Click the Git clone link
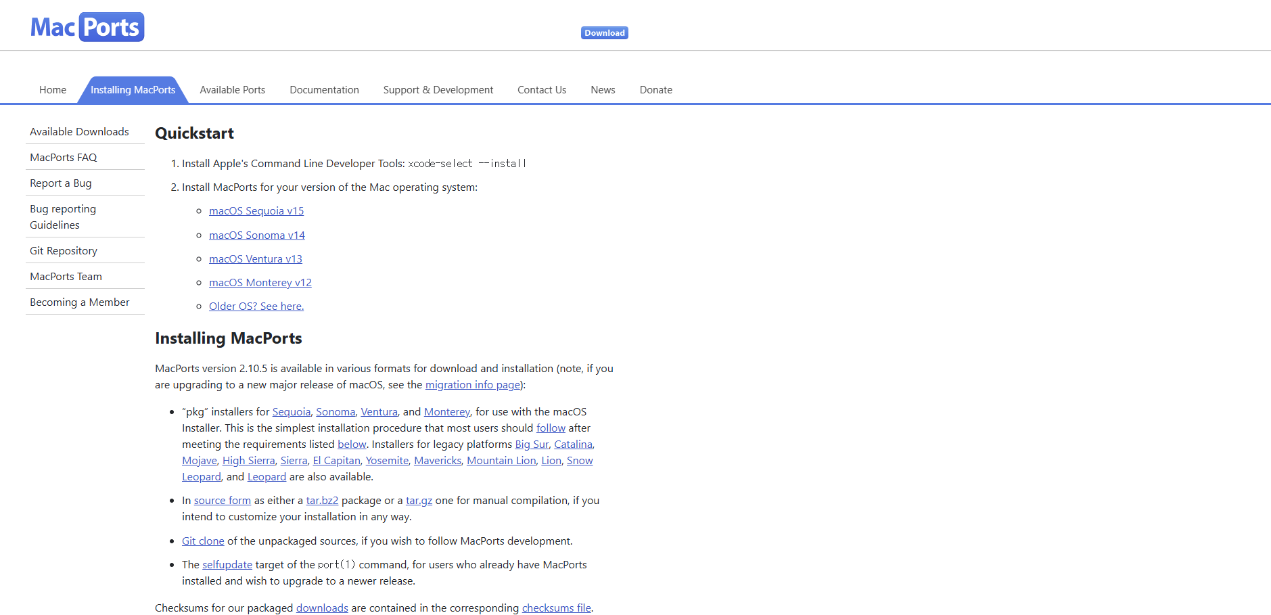This screenshot has height=615, width=1271. (x=203, y=541)
